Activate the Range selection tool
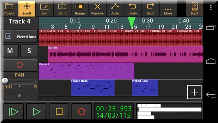Viewport: 218px width, 123px height. [x=80, y=9]
